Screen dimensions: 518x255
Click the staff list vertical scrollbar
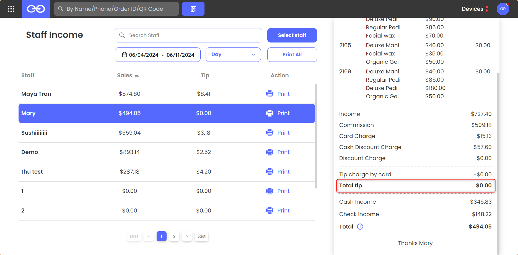(316, 137)
